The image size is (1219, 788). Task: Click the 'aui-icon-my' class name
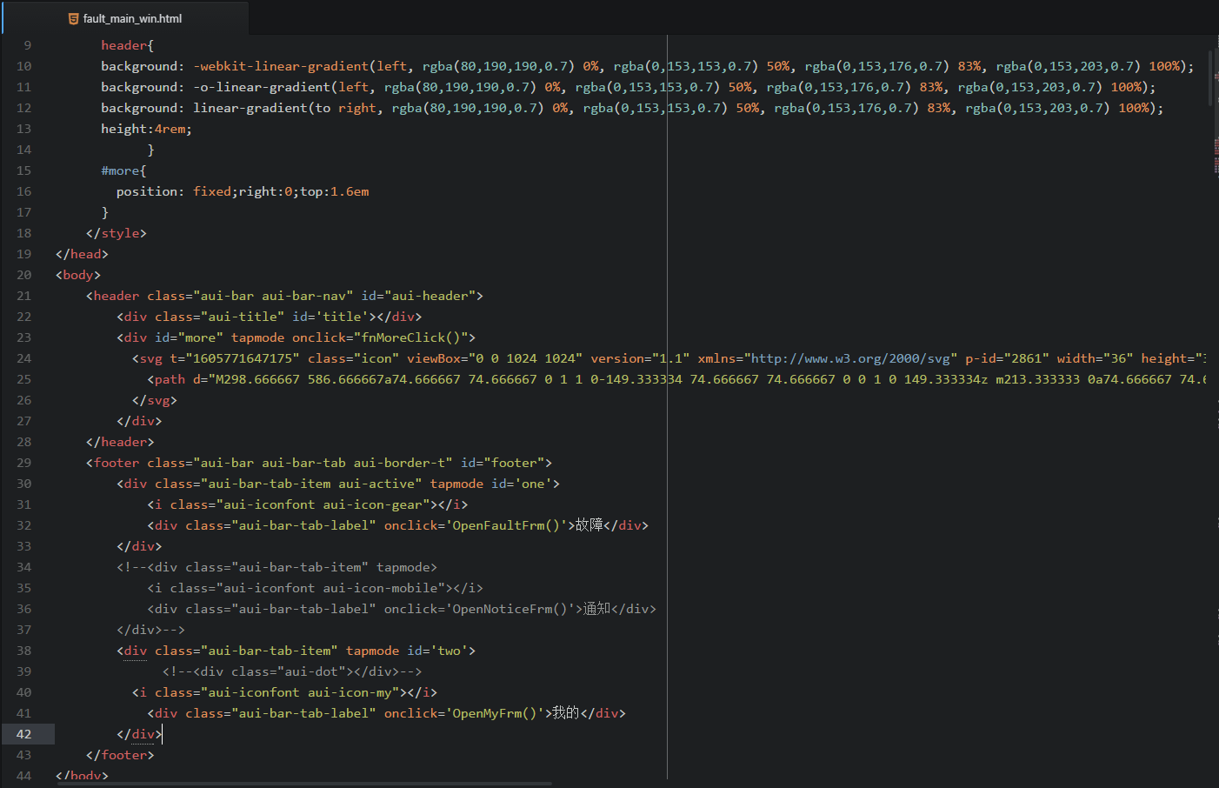(x=350, y=692)
